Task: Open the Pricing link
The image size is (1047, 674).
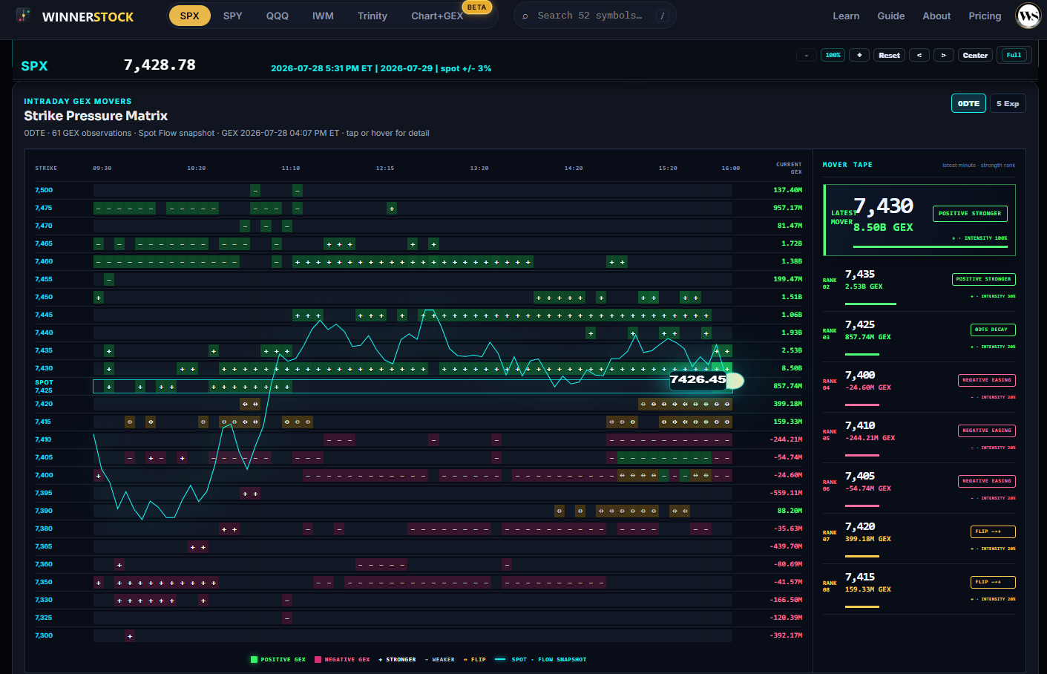Action: tap(985, 16)
